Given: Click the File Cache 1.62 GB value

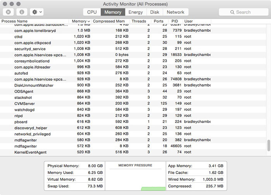Looking at the screenshot, I should click(216, 173).
